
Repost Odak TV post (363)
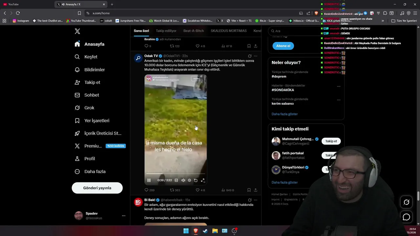pos(175,190)
